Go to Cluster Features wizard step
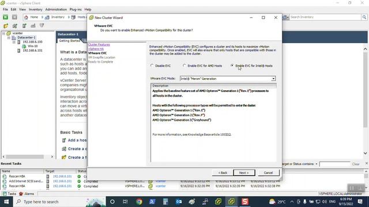The height and width of the screenshot is (207, 369). 99,45
